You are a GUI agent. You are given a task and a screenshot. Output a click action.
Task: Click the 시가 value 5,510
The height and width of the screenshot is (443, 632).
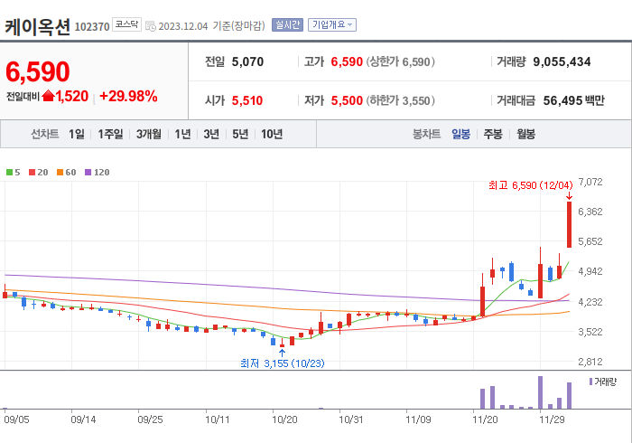point(247,100)
